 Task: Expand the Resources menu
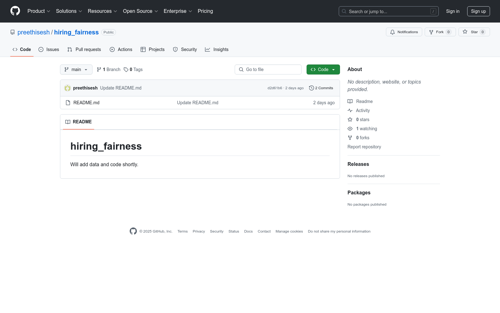[x=102, y=11]
